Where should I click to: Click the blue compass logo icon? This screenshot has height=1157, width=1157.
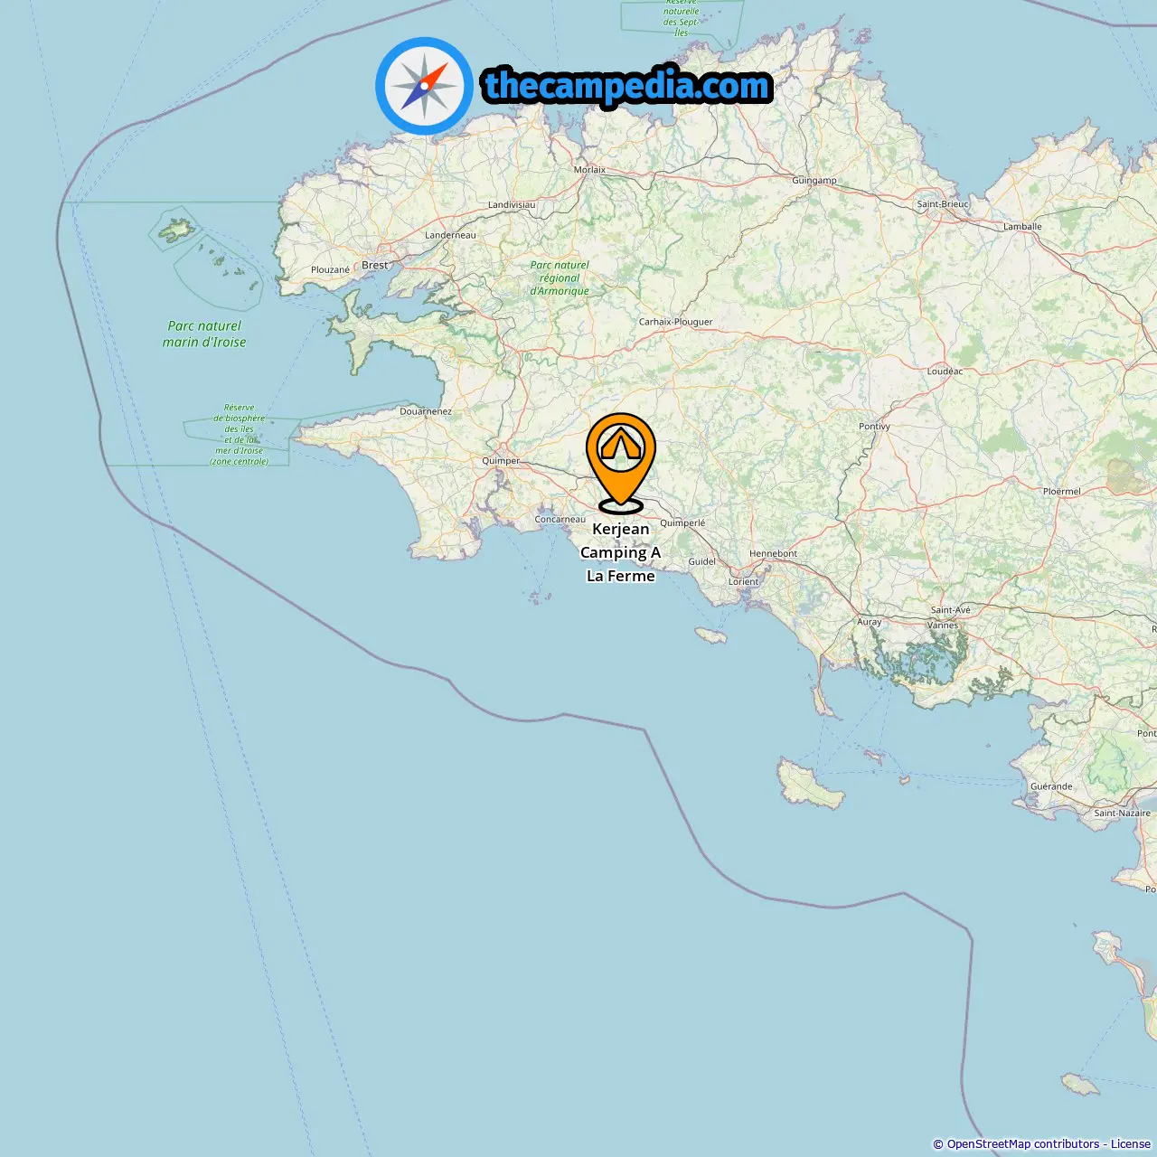424,86
